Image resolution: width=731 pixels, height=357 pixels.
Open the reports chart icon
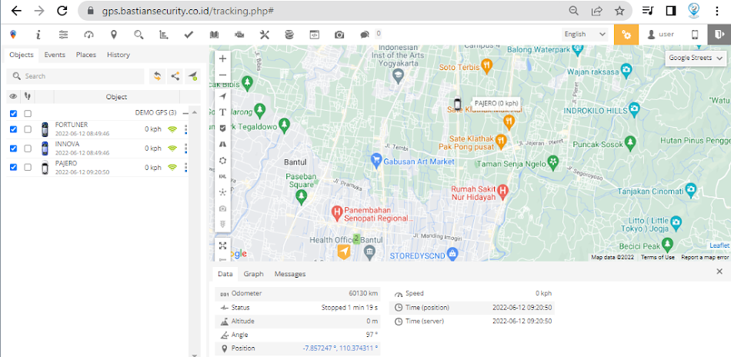(164, 35)
